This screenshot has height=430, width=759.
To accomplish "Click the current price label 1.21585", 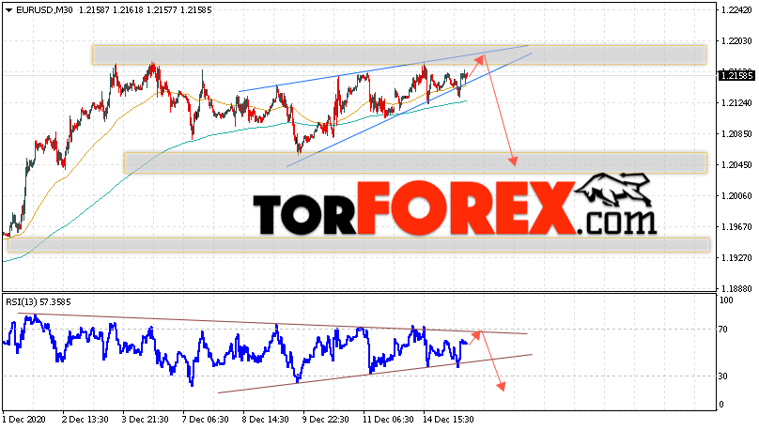I will (736, 75).
